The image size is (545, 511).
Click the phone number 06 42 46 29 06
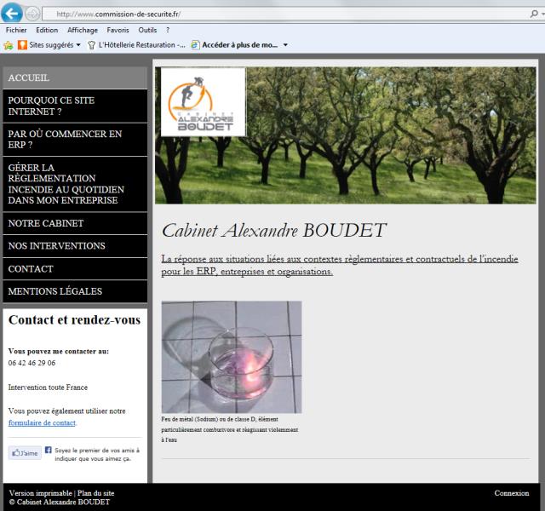click(x=32, y=363)
